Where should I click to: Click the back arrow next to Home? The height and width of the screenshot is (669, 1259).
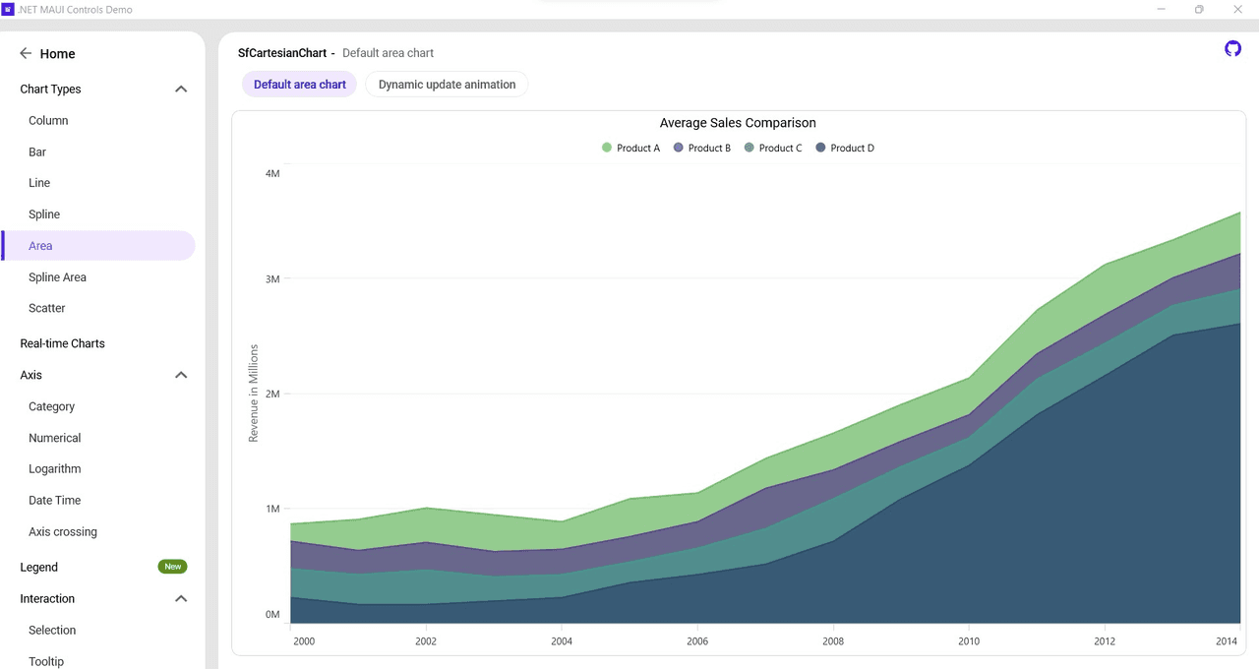(26, 54)
